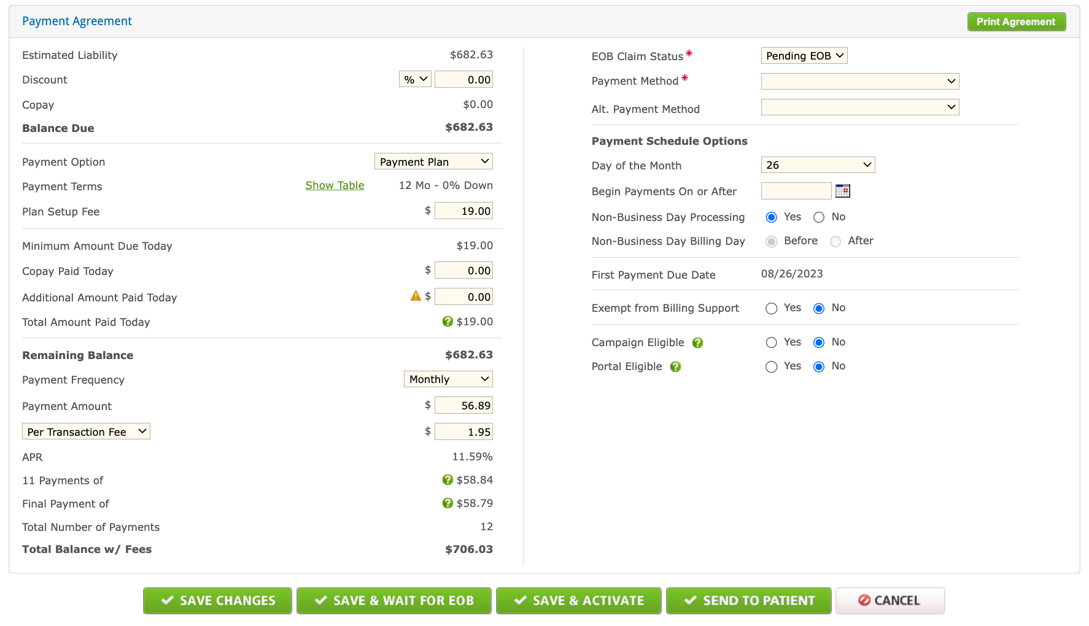1089x626 pixels.
Task: Click help icon beside Final Payment amount
Action: [x=448, y=503]
